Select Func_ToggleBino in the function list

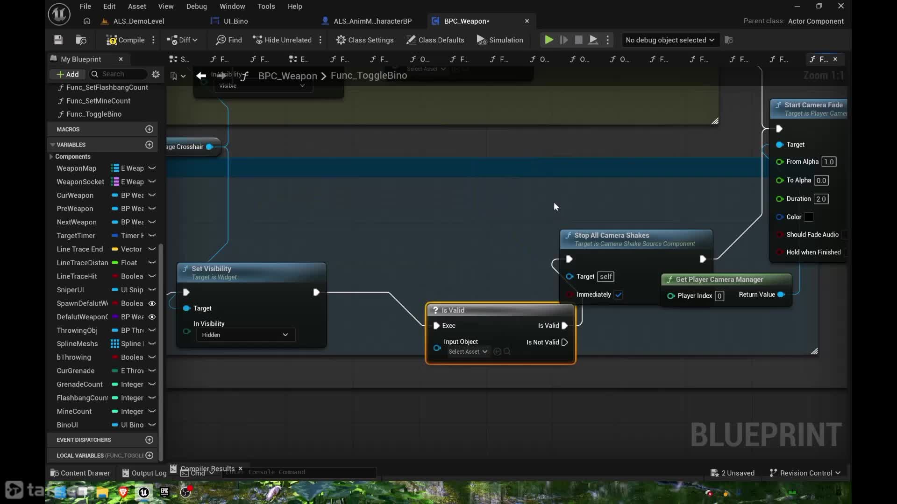[94, 114]
